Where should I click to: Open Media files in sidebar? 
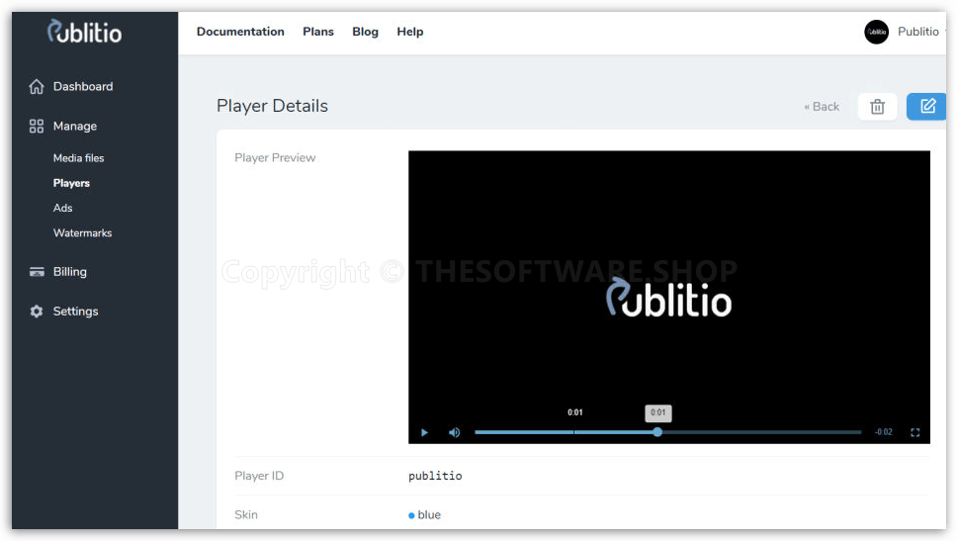(x=78, y=157)
